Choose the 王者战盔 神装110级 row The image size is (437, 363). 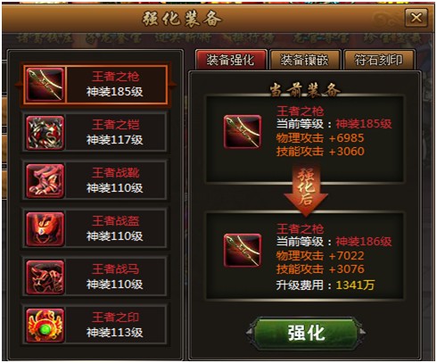pyautogui.click(x=95, y=229)
